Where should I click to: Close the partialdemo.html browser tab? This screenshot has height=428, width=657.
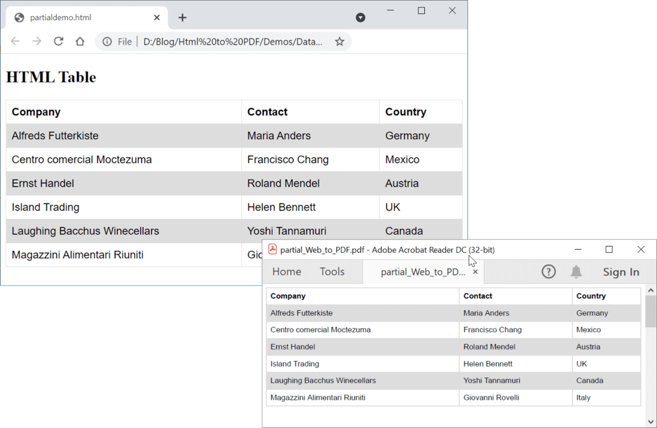click(157, 17)
